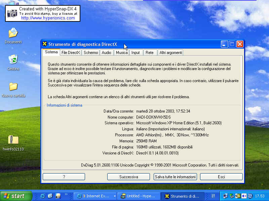
Task: Click Salva tutte le informazioni button
Action: (x=175, y=177)
